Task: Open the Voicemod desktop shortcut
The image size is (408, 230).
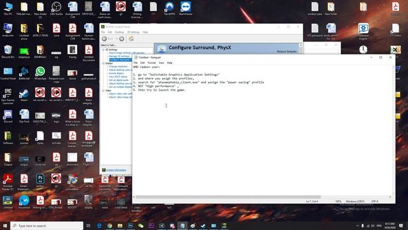Action: pyautogui.click(x=24, y=202)
